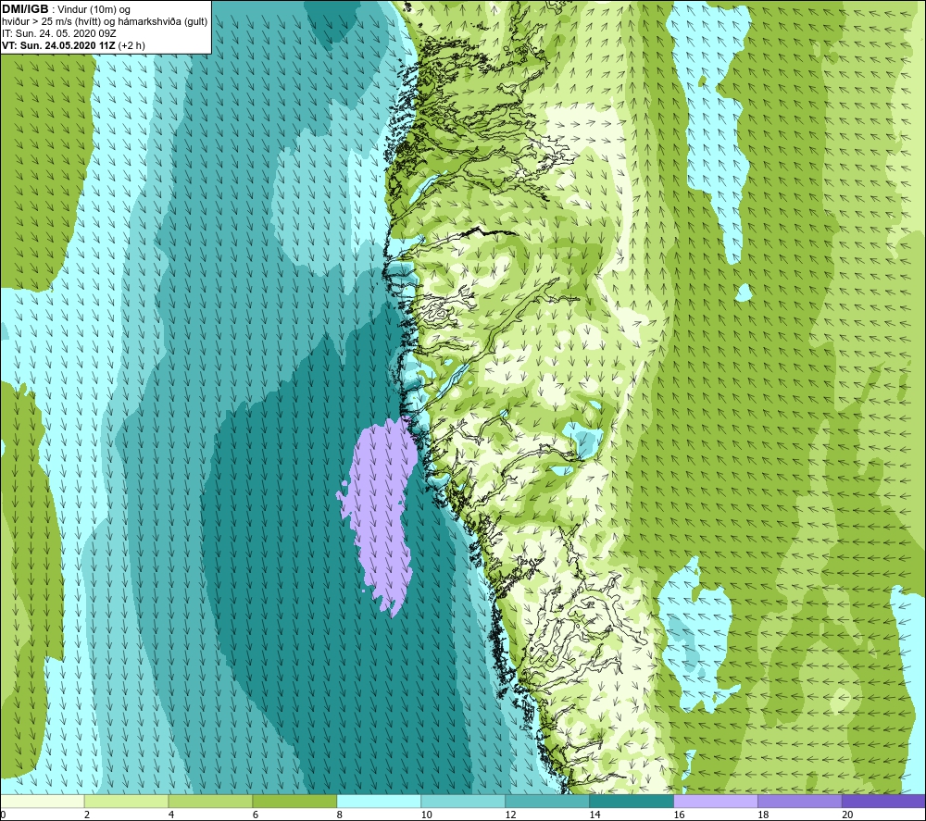The width and height of the screenshot is (926, 821).
Task: Click the lavender strong-wind patch offshore on the map
Action: (381, 514)
